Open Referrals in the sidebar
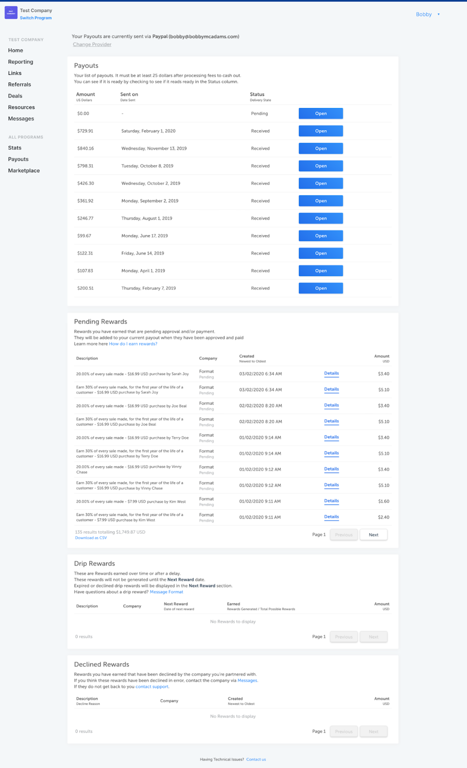Image resolution: width=467 pixels, height=768 pixels. coord(20,84)
